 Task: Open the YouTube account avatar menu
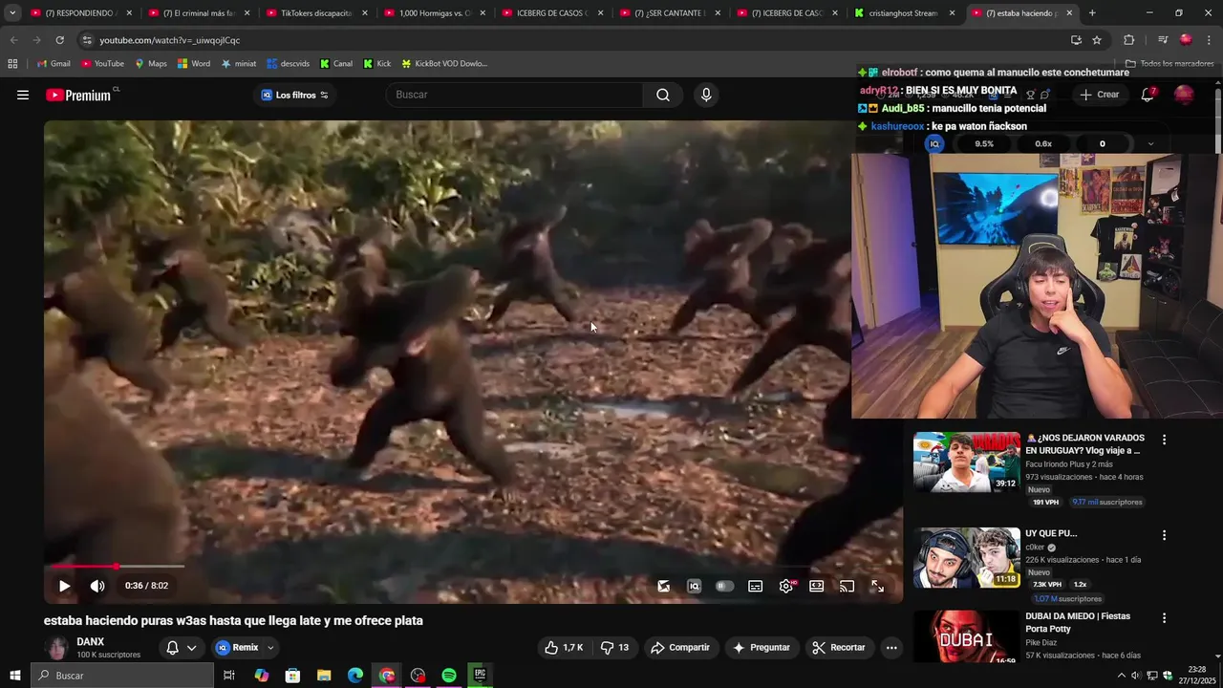click(x=1184, y=95)
